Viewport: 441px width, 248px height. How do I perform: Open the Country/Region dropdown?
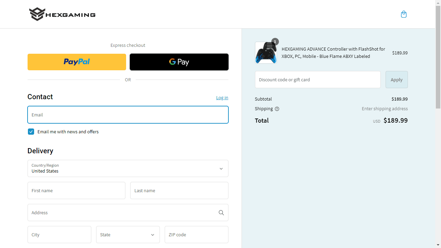point(128,168)
